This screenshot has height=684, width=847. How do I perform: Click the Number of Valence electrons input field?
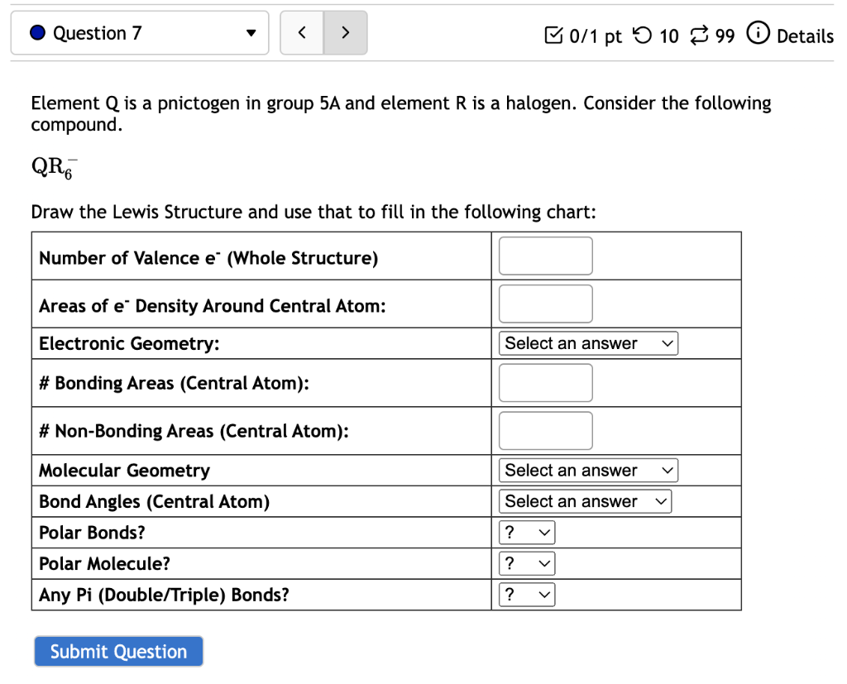pos(544,256)
